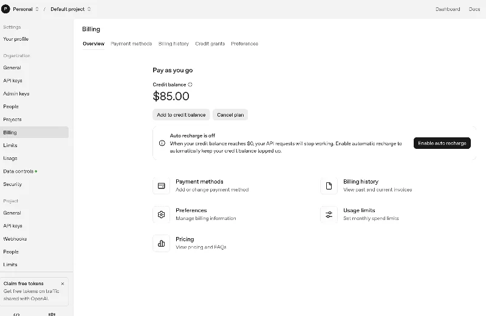This screenshot has width=486, height=316.
Task: Open the Credit grants tab
Action: (210, 44)
